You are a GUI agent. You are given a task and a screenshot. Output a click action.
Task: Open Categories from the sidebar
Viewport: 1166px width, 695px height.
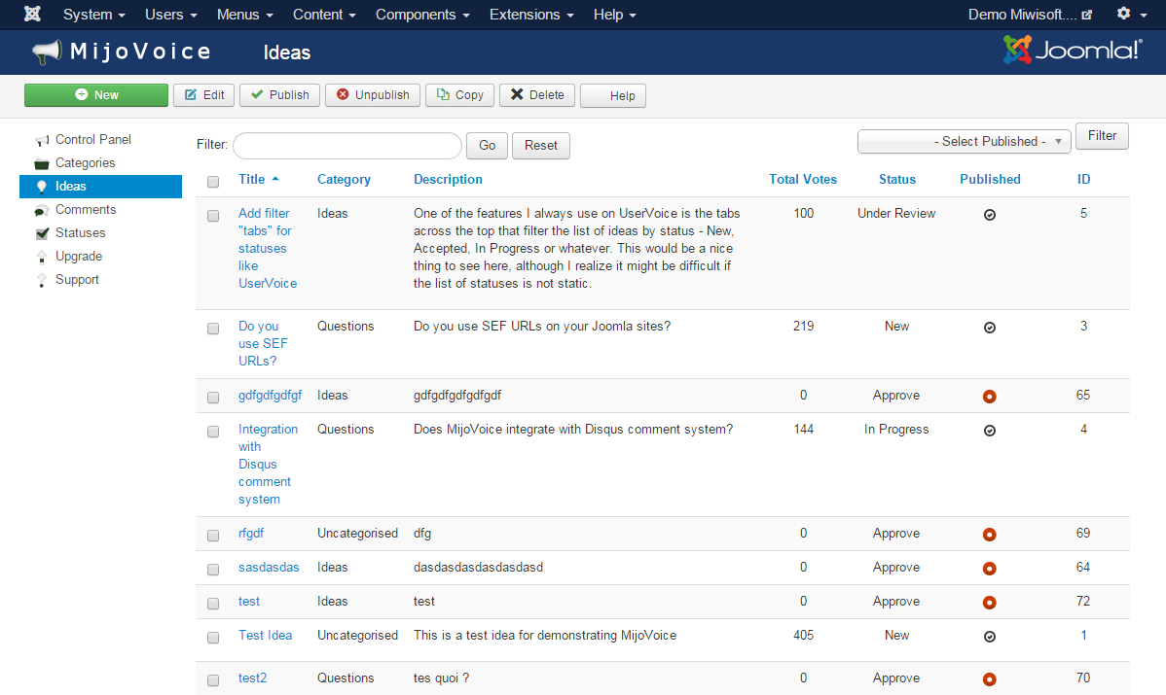click(x=85, y=163)
